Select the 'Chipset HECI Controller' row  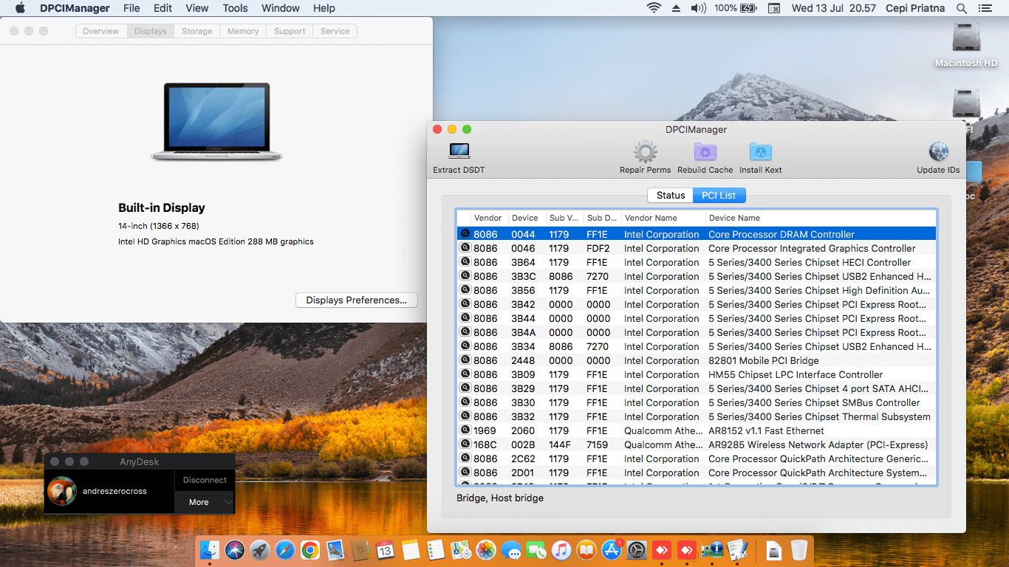(696, 262)
